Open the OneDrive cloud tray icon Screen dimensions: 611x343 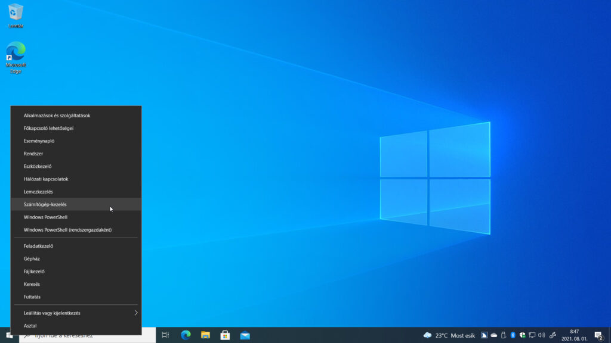tap(493, 335)
